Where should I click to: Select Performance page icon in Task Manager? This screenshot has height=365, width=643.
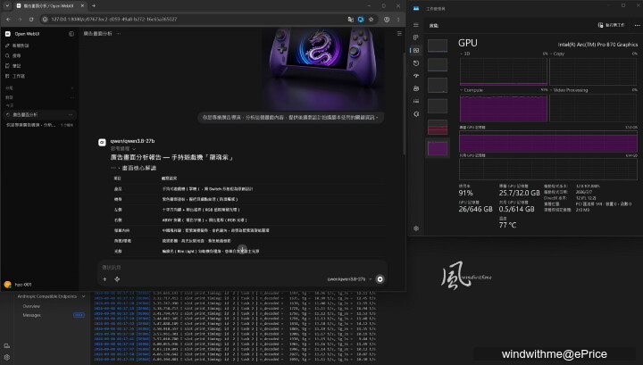[416, 50]
